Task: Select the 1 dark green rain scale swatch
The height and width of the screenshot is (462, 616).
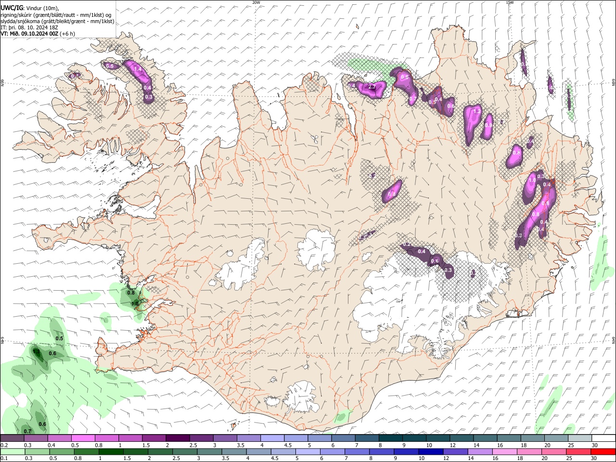Action: pos(111,451)
